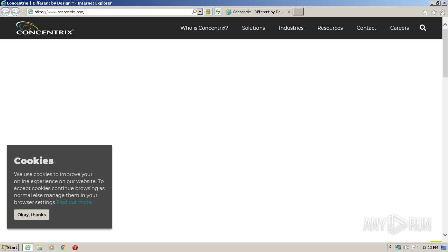Open IE Tools gear icon
448x252 pixels.
(442, 12)
